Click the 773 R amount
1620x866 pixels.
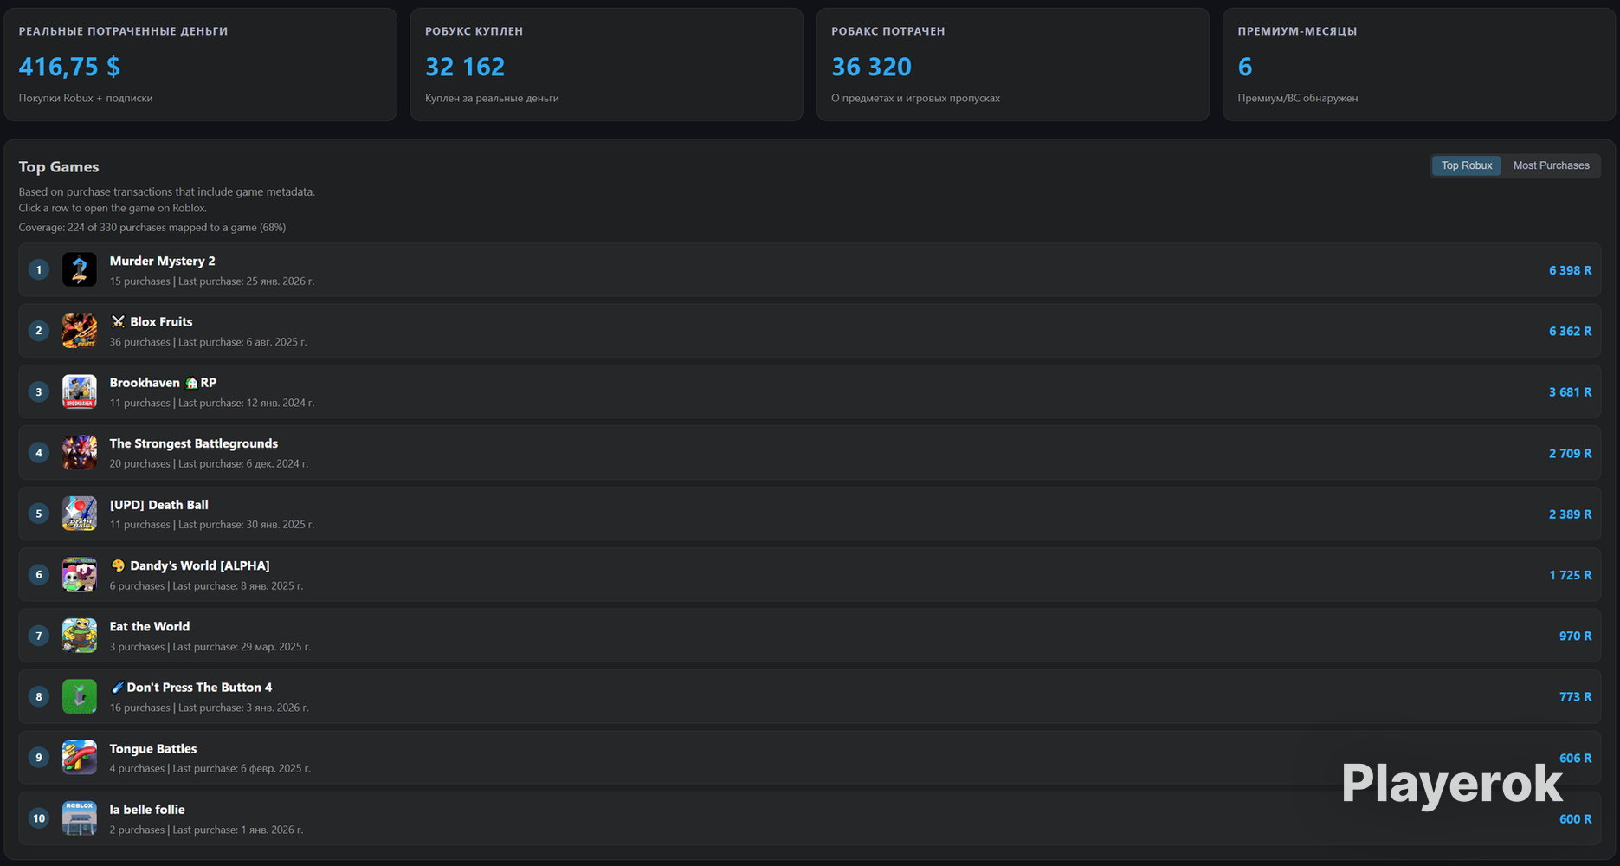(1575, 696)
